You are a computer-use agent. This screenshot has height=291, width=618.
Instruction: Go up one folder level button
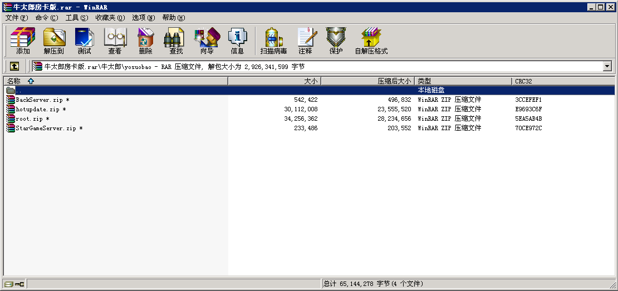click(14, 66)
